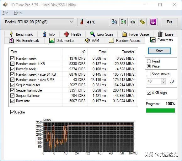Open the AAM tab
The width and height of the screenshot is (182, 161).
[92, 40]
